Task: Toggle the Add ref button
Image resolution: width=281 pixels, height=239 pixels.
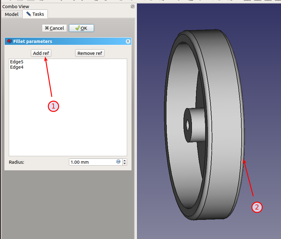Action: [x=41, y=53]
